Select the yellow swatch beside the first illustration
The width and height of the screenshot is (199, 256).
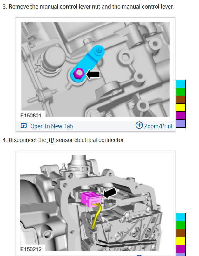pos(181,108)
